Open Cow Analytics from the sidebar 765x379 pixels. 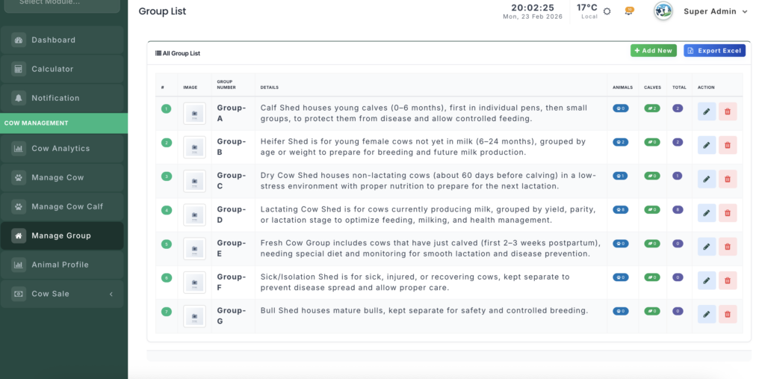62,149
